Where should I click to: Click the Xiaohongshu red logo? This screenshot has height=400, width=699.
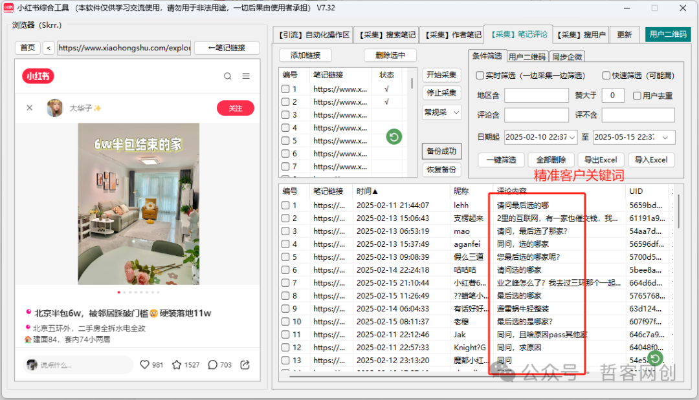38,76
